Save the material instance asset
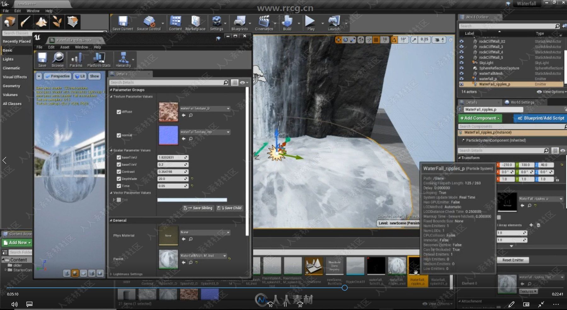 click(42, 60)
